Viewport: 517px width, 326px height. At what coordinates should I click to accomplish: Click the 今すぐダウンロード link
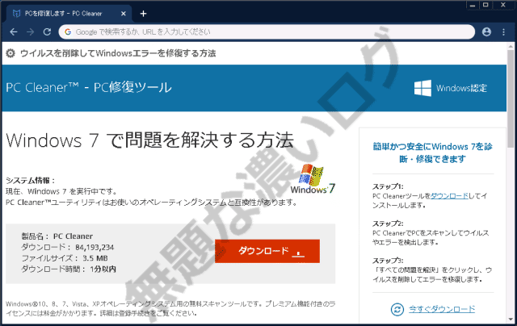[x=442, y=309]
